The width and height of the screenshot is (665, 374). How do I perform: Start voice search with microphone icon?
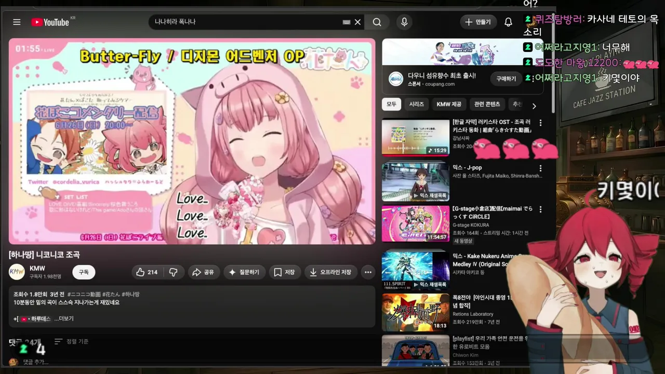(x=404, y=22)
